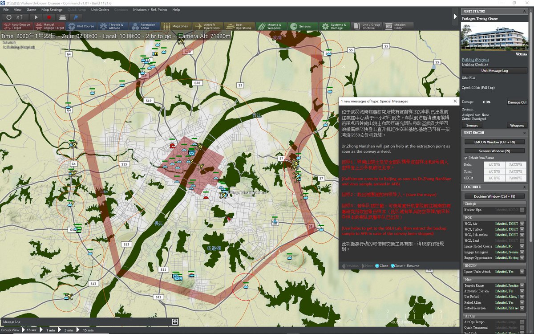Open the Ignore Under Attack dropdown
Viewport: 534px width, 334px height.
coord(522,272)
